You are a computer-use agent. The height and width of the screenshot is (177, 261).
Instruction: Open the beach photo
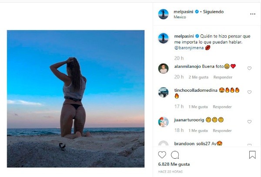coord(76,99)
